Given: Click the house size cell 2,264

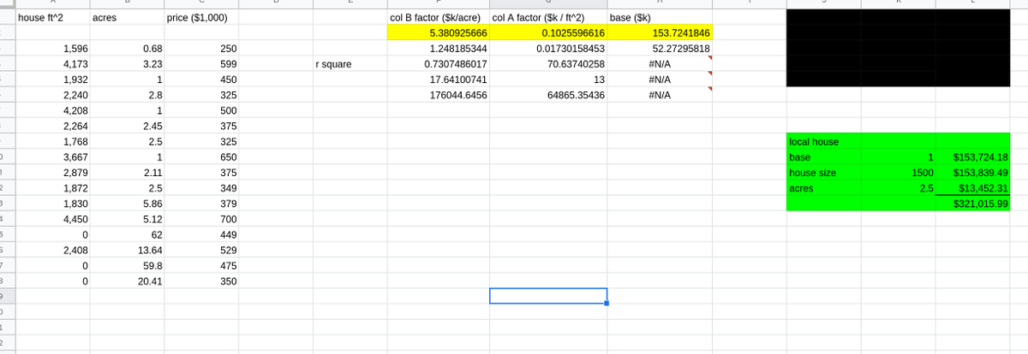Looking at the screenshot, I should 52,126.
